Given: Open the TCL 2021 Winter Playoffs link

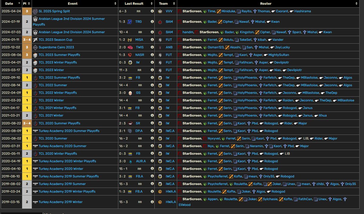Looking at the screenshot, I should [x=58, y=108].
